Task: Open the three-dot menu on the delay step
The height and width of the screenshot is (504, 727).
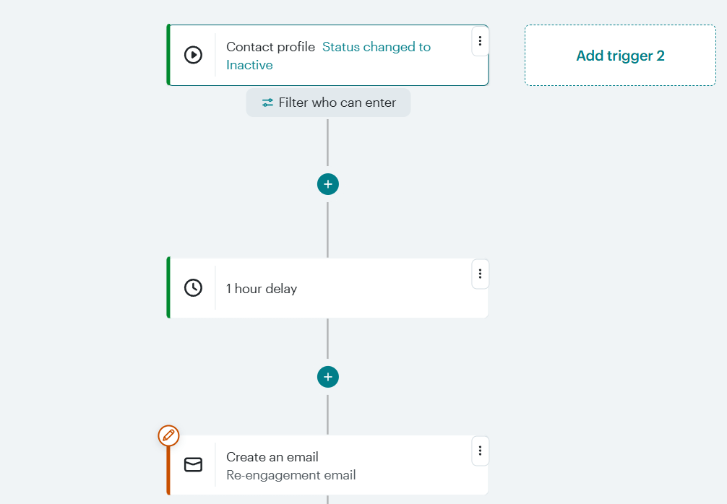Action: point(480,274)
